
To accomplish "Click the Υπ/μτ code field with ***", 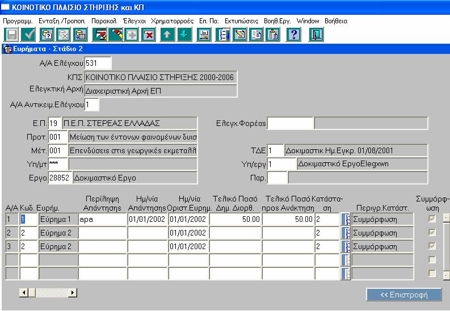I will pyautogui.click(x=58, y=164).
